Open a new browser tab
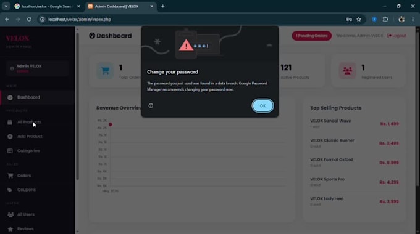The width and height of the screenshot is (420, 234). pyautogui.click(x=163, y=6)
